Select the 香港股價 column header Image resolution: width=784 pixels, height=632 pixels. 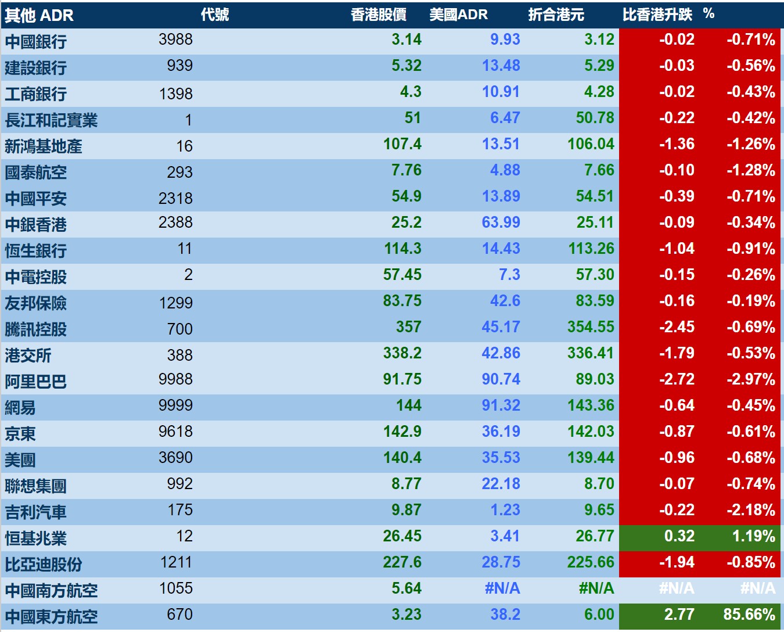(379, 15)
